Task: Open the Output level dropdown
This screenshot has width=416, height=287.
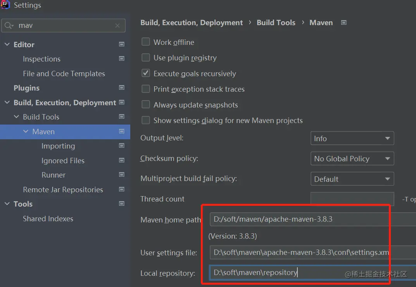Action: click(x=352, y=138)
